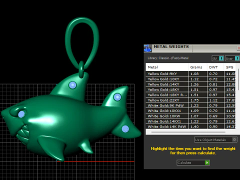Select the Yellow Gold:18KY row
This screenshot has width=240, height=180.
point(190,89)
